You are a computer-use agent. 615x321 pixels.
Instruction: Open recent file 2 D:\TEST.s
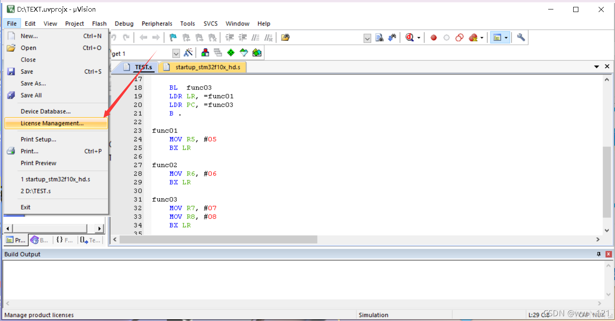pyautogui.click(x=56, y=191)
